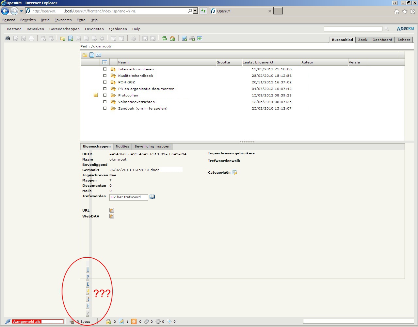
Task: Select the Protocollen folder checkbox
Action: [x=105, y=95]
